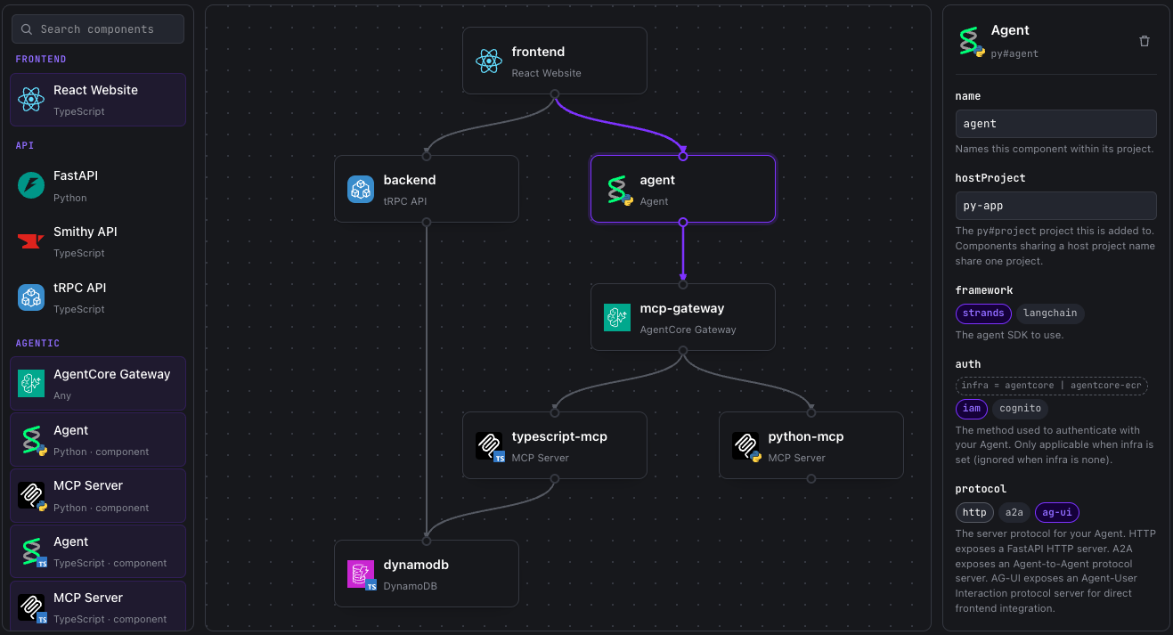This screenshot has width=1173, height=635.
Task: Edit the hostProject field containing py-app
Action: pyautogui.click(x=1055, y=206)
